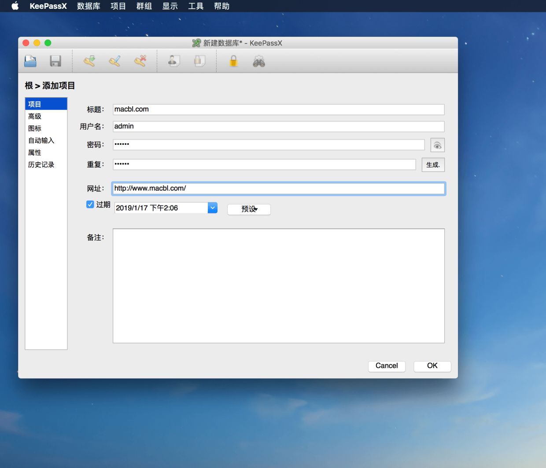
Task: Confirm the entry with OK button
Action: pos(432,366)
